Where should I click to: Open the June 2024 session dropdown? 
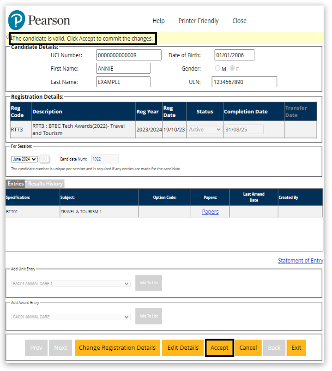pos(24,159)
